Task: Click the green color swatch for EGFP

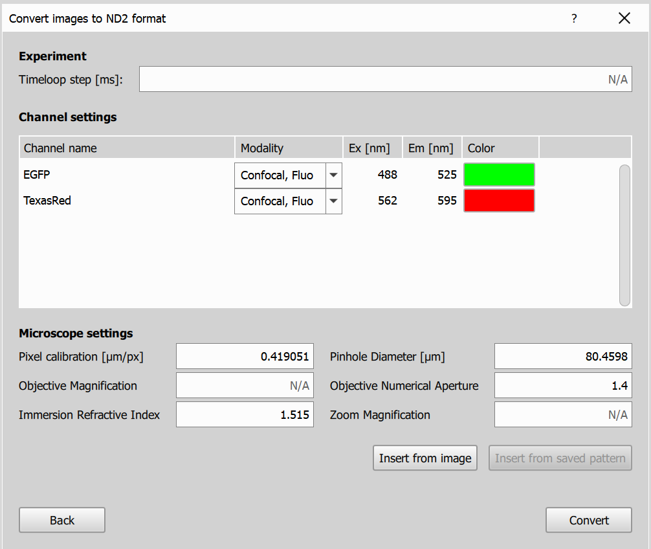Action: 499,174
